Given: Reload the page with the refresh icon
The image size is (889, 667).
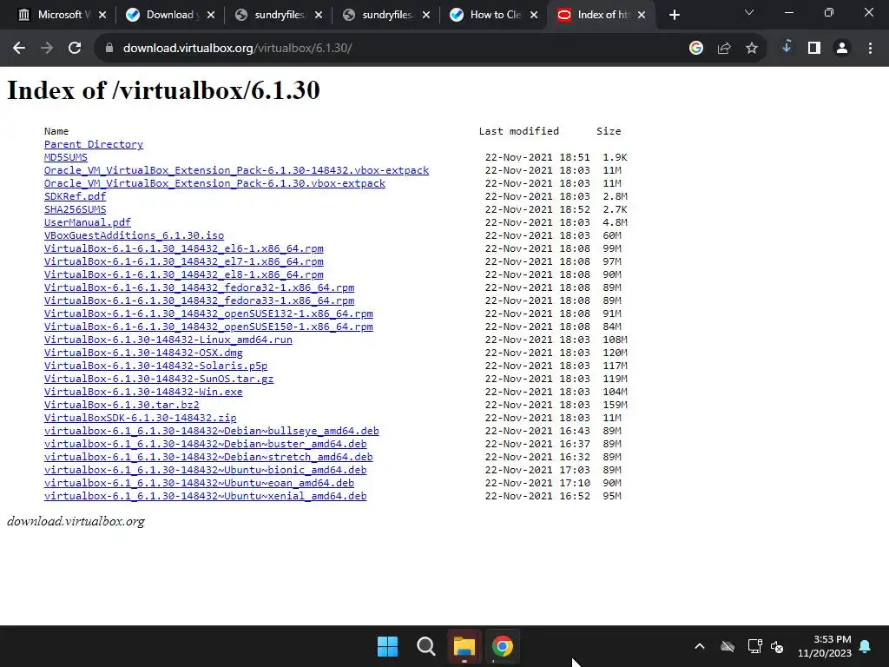Looking at the screenshot, I should (x=75, y=49).
